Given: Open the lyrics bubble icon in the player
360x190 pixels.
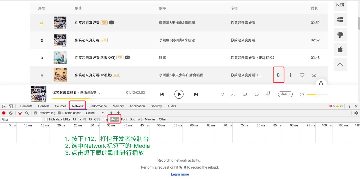Looking at the screenshot, I should pos(245,94).
